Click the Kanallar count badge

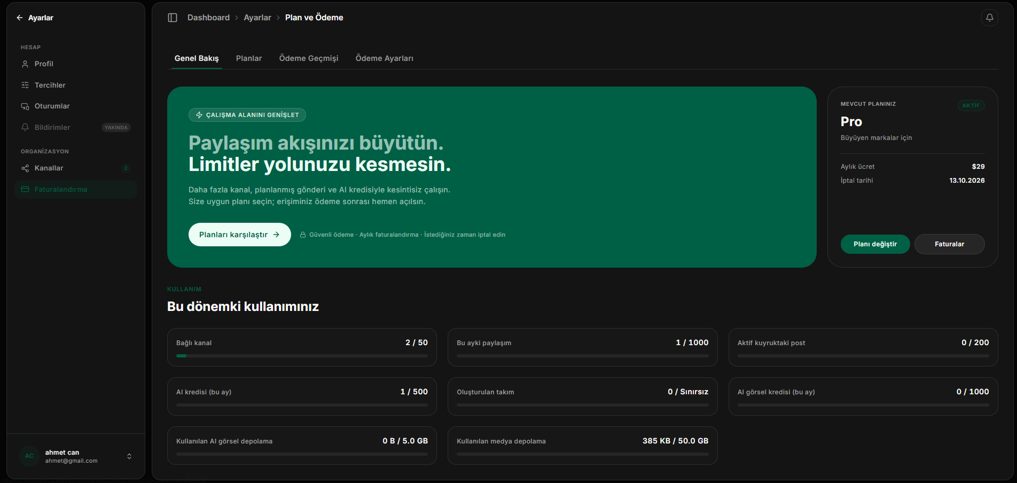coord(126,168)
